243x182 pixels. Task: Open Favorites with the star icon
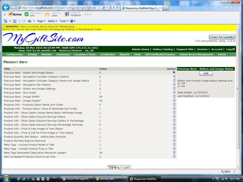point(231,8)
